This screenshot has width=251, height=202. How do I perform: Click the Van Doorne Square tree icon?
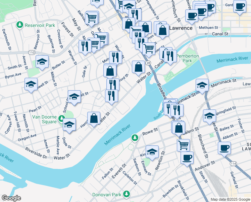point(61,119)
